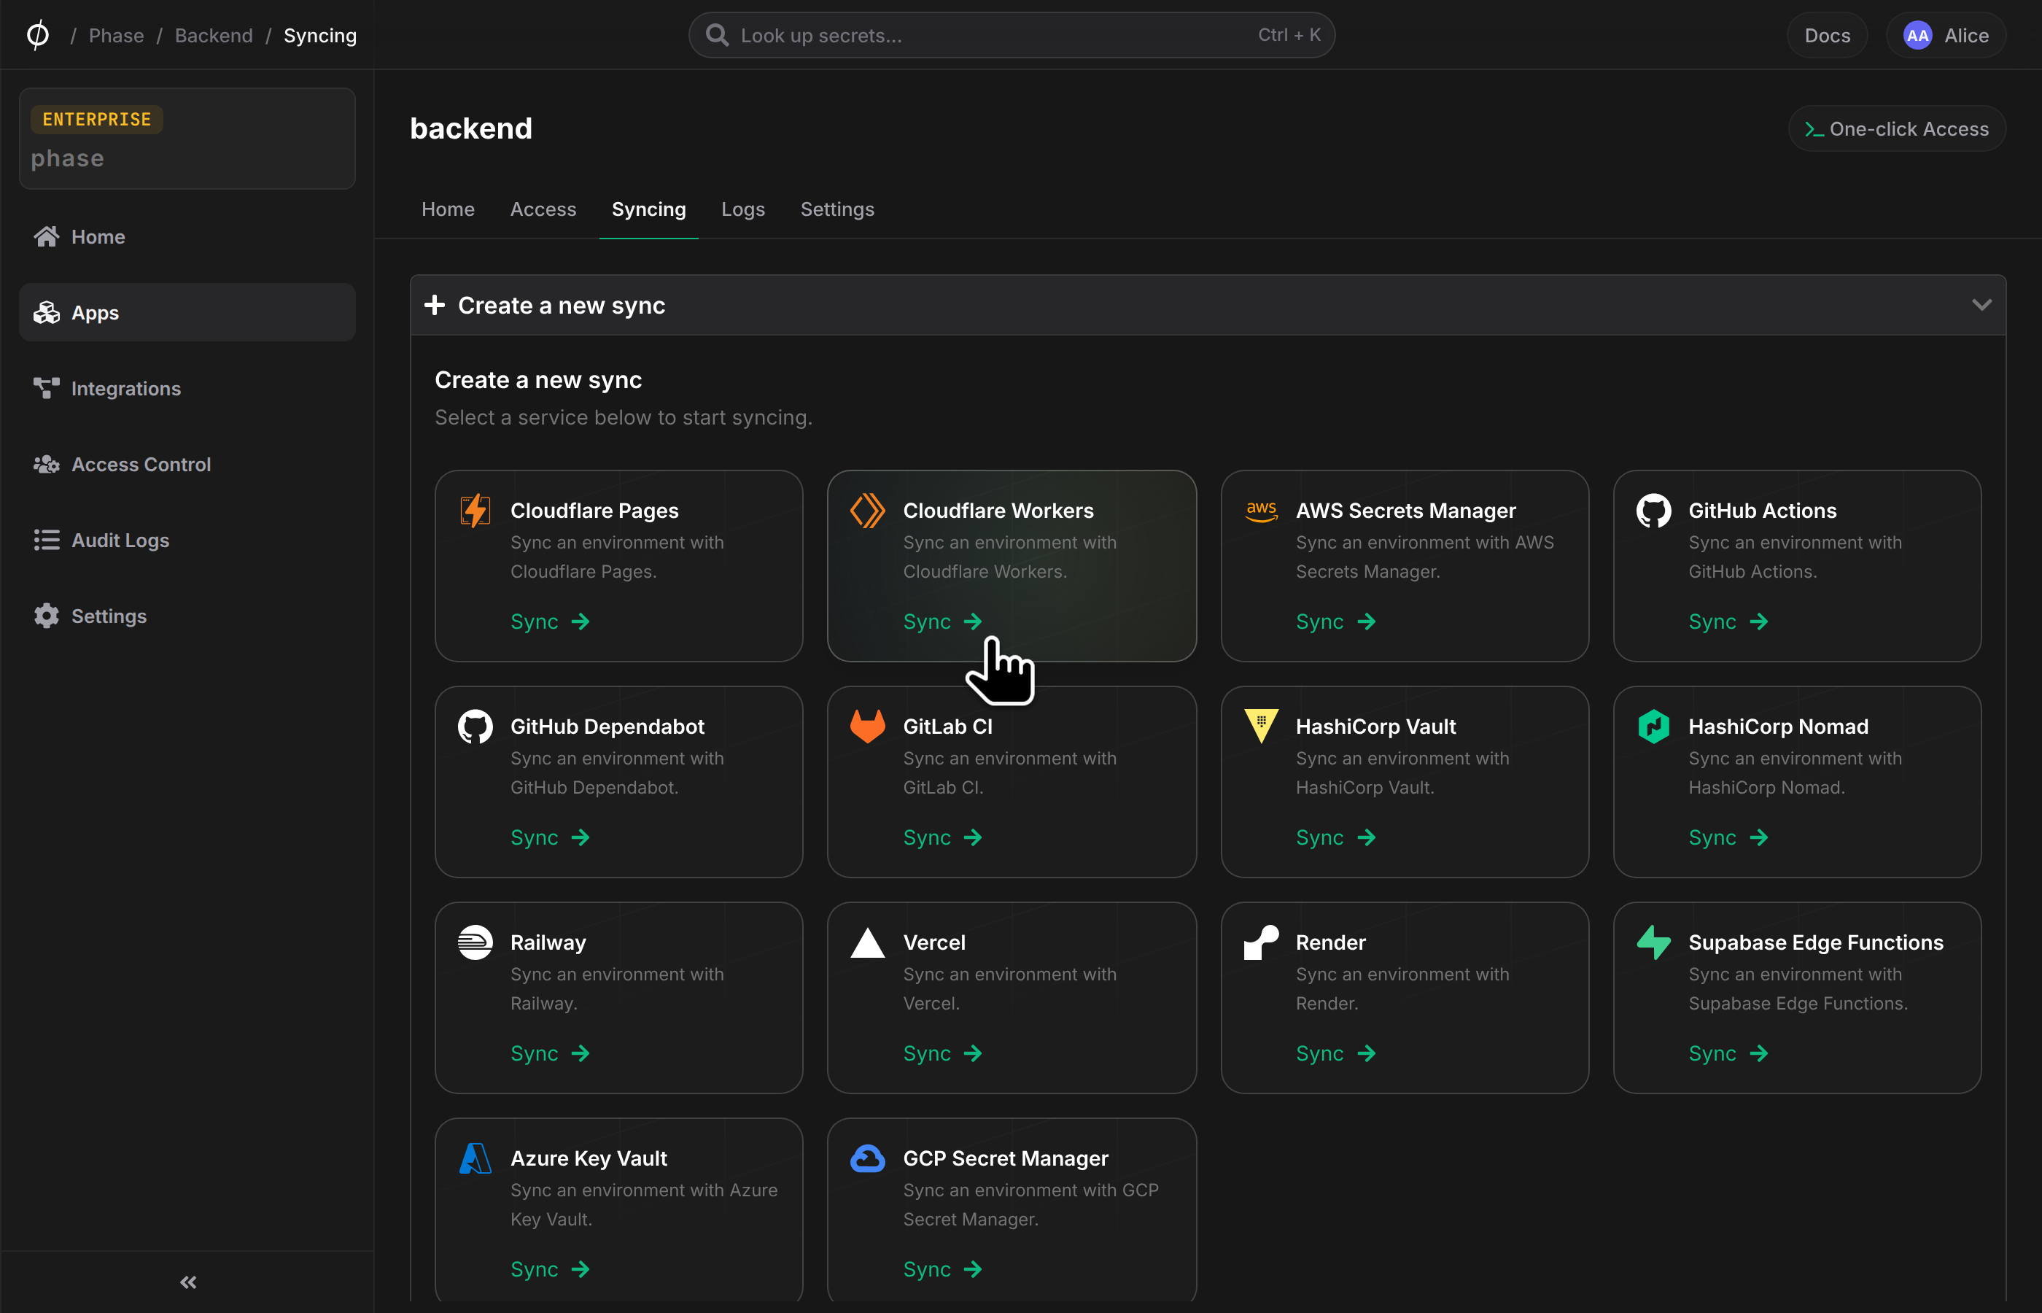Open the enterprise phase organisation selector
The width and height of the screenshot is (2042, 1313).
pos(187,138)
